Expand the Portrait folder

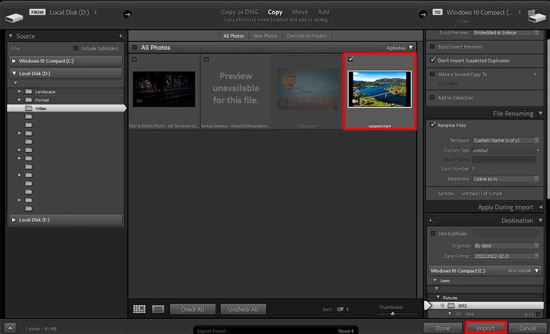pos(20,100)
